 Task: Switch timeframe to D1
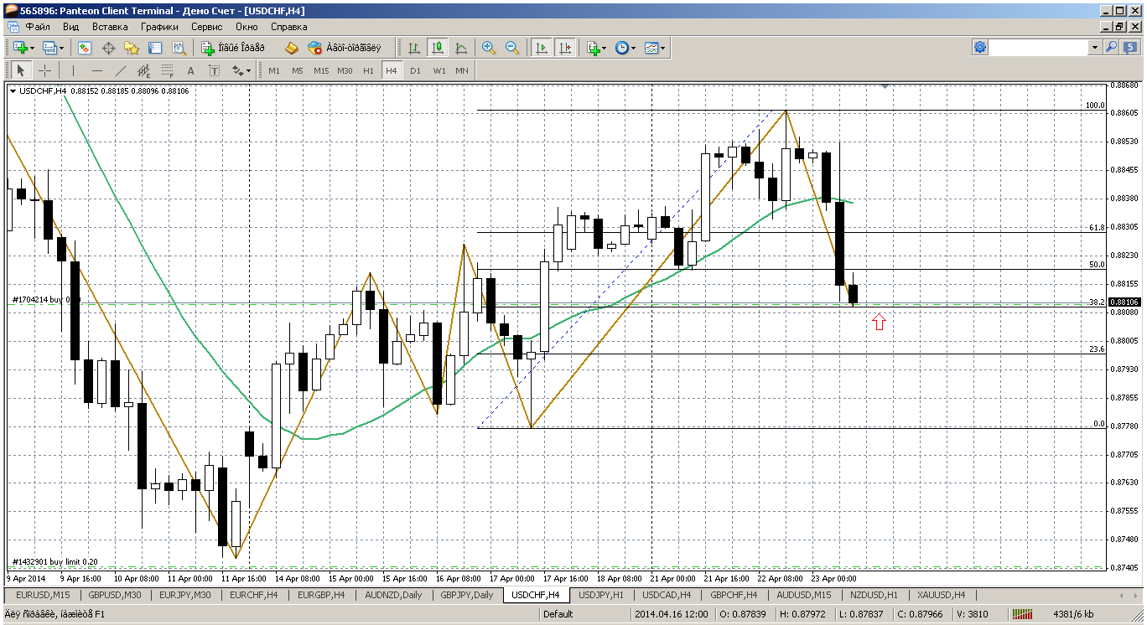click(x=415, y=70)
